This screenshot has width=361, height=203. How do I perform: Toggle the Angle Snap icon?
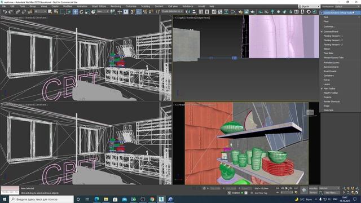click(139, 12)
